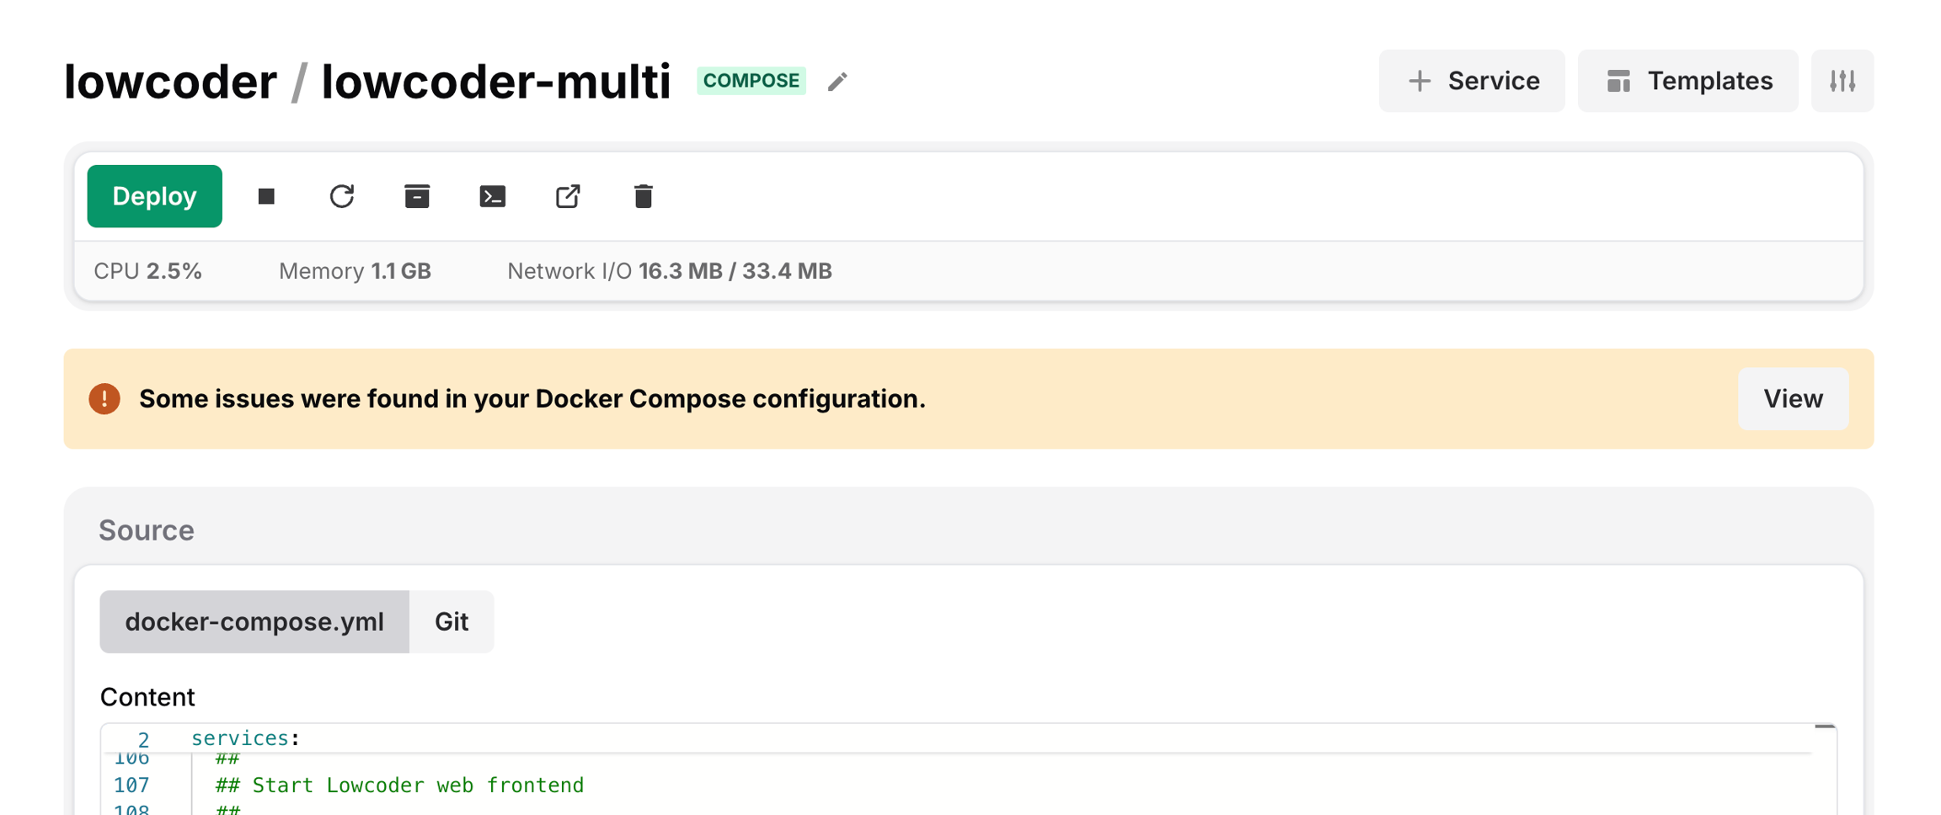This screenshot has width=1941, height=815.
Task: Click the trash delete icon
Action: point(643,196)
